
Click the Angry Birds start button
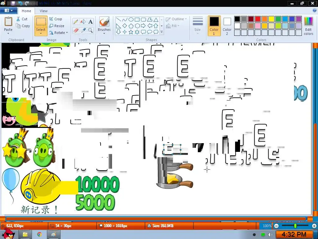pos(8,234)
